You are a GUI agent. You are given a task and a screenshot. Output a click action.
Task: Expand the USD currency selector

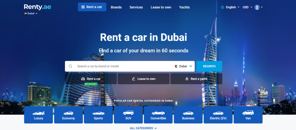coord(247,7)
